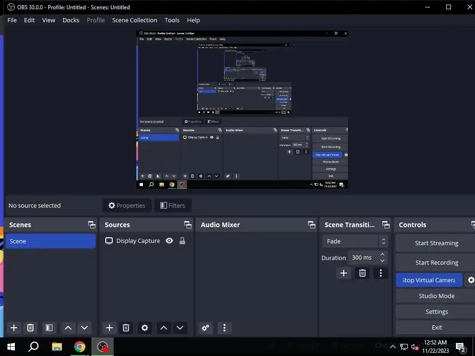Pop out the Scenes dock

click(91, 225)
